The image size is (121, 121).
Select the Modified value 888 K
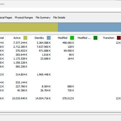point(71,86)
